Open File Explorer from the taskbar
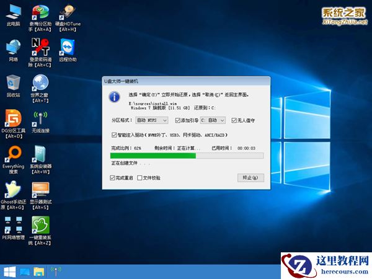This screenshot has width=372, height=279. pos(39,272)
